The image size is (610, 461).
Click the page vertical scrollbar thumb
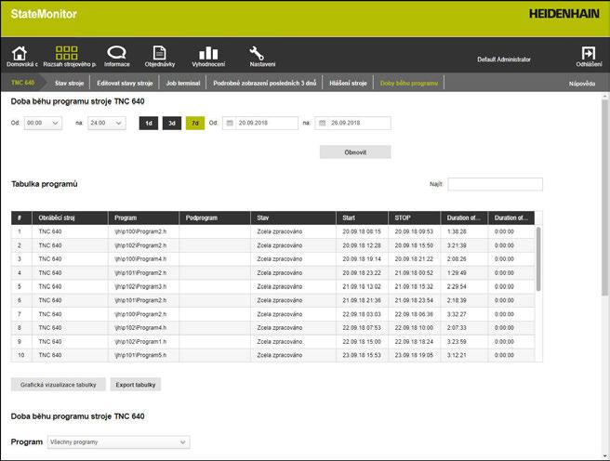pyautogui.click(x=605, y=196)
